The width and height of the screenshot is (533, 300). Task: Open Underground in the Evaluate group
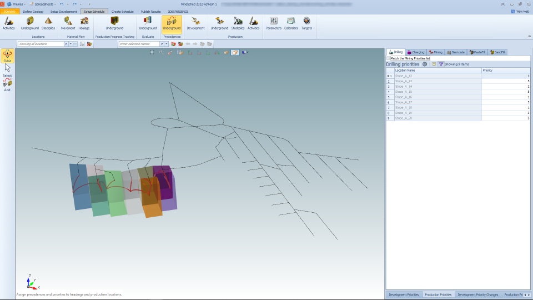148,23
